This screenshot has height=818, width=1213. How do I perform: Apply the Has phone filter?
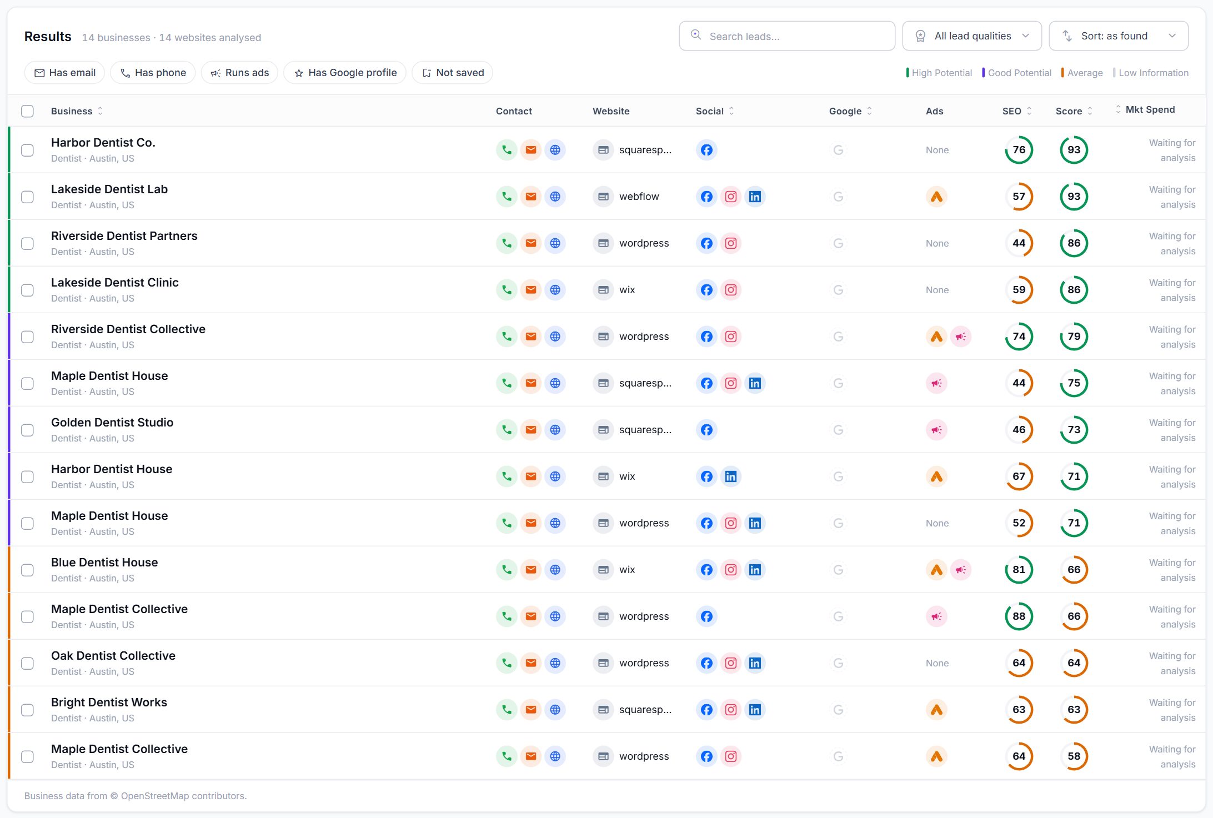tap(153, 73)
